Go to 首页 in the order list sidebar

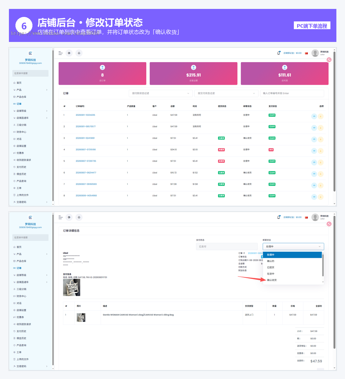(x=19, y=83)
